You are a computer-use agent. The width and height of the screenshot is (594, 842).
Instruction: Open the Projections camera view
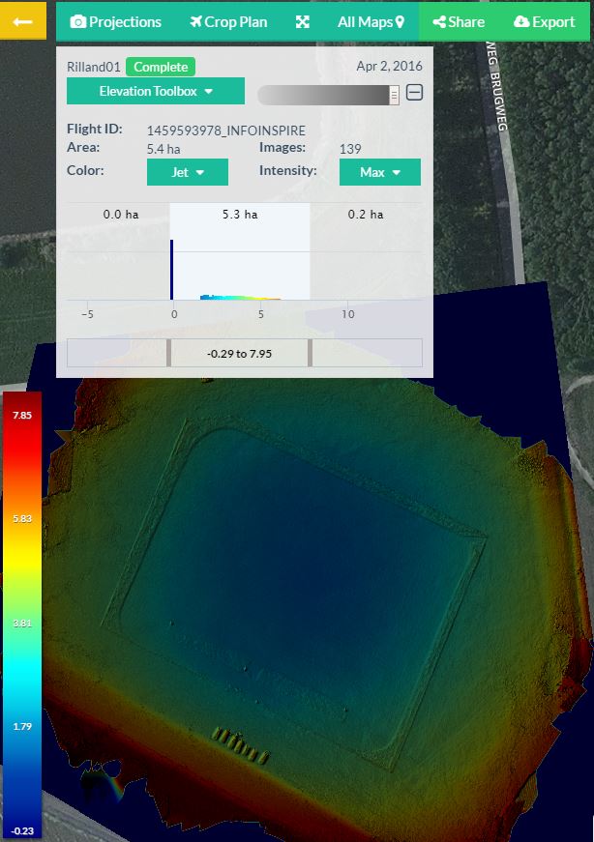click(116, 21)
